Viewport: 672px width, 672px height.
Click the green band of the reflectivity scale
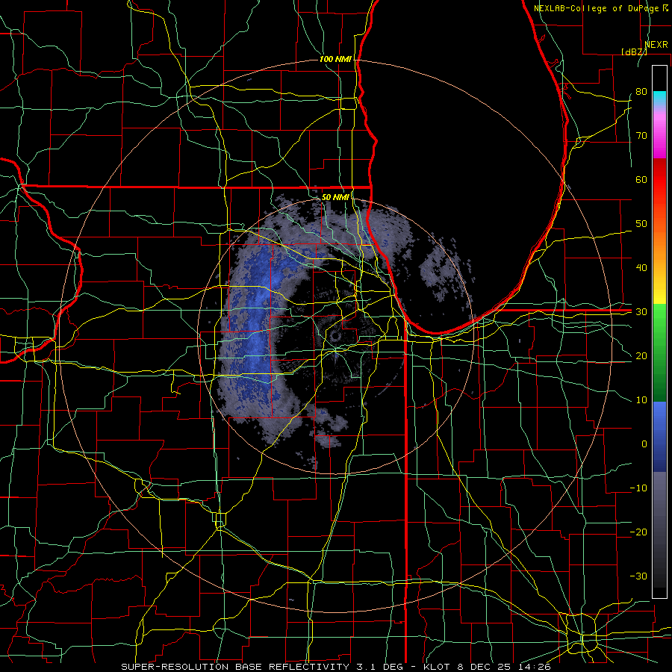(659, 352)
